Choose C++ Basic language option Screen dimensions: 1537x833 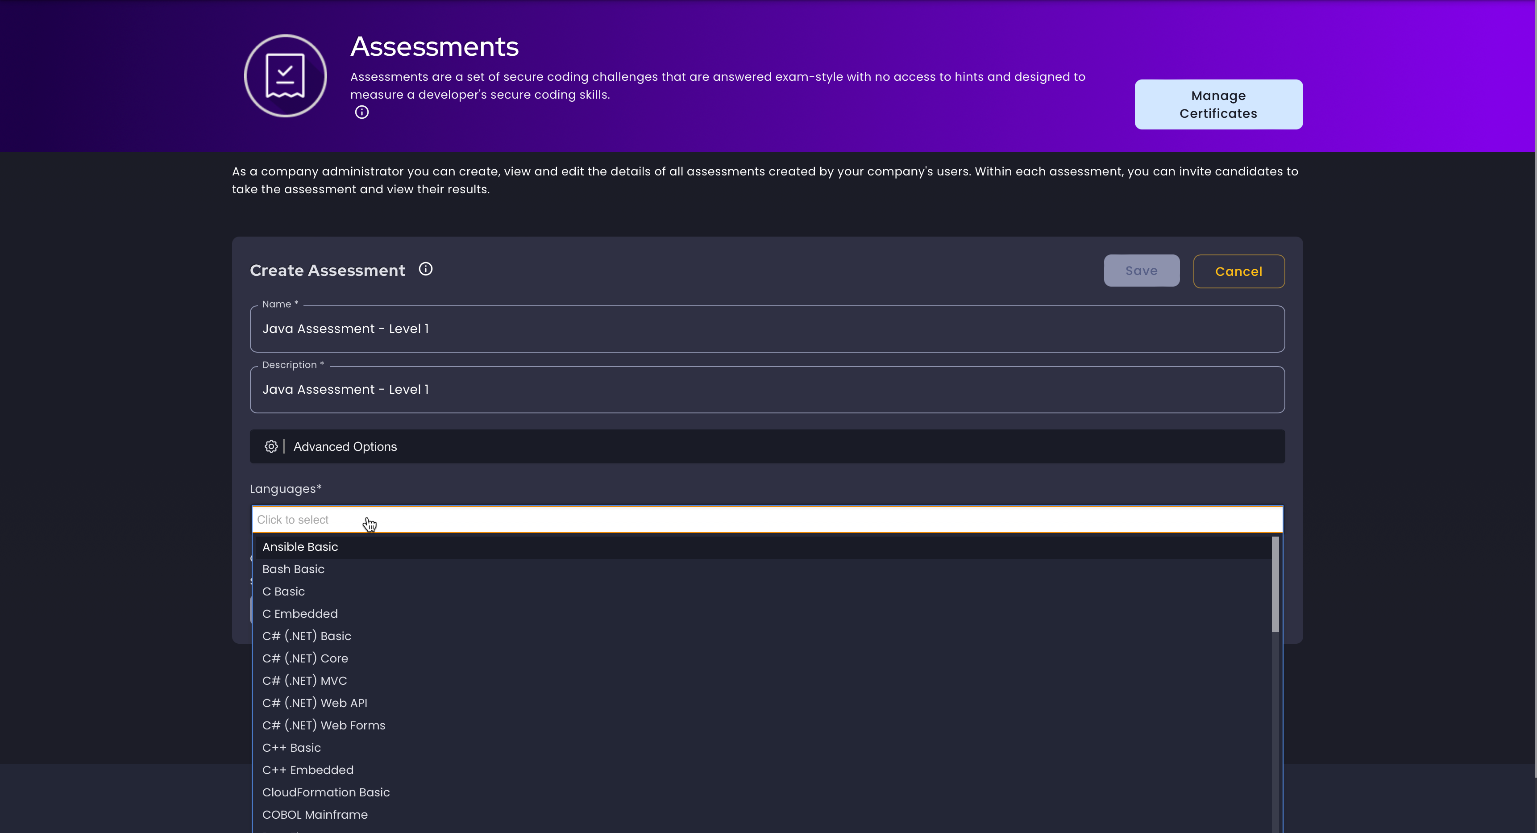coord(763,748)
